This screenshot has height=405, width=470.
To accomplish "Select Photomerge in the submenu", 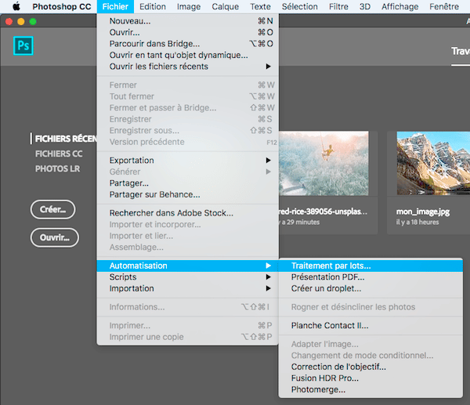I will coord(318,389).
